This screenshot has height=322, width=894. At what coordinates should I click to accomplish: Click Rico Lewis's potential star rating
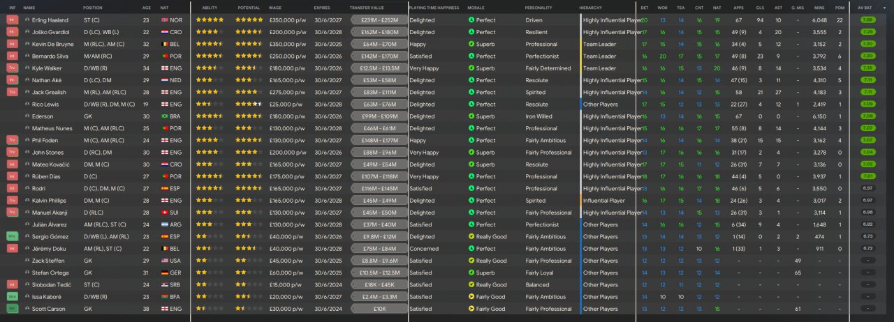click(249, 104)
